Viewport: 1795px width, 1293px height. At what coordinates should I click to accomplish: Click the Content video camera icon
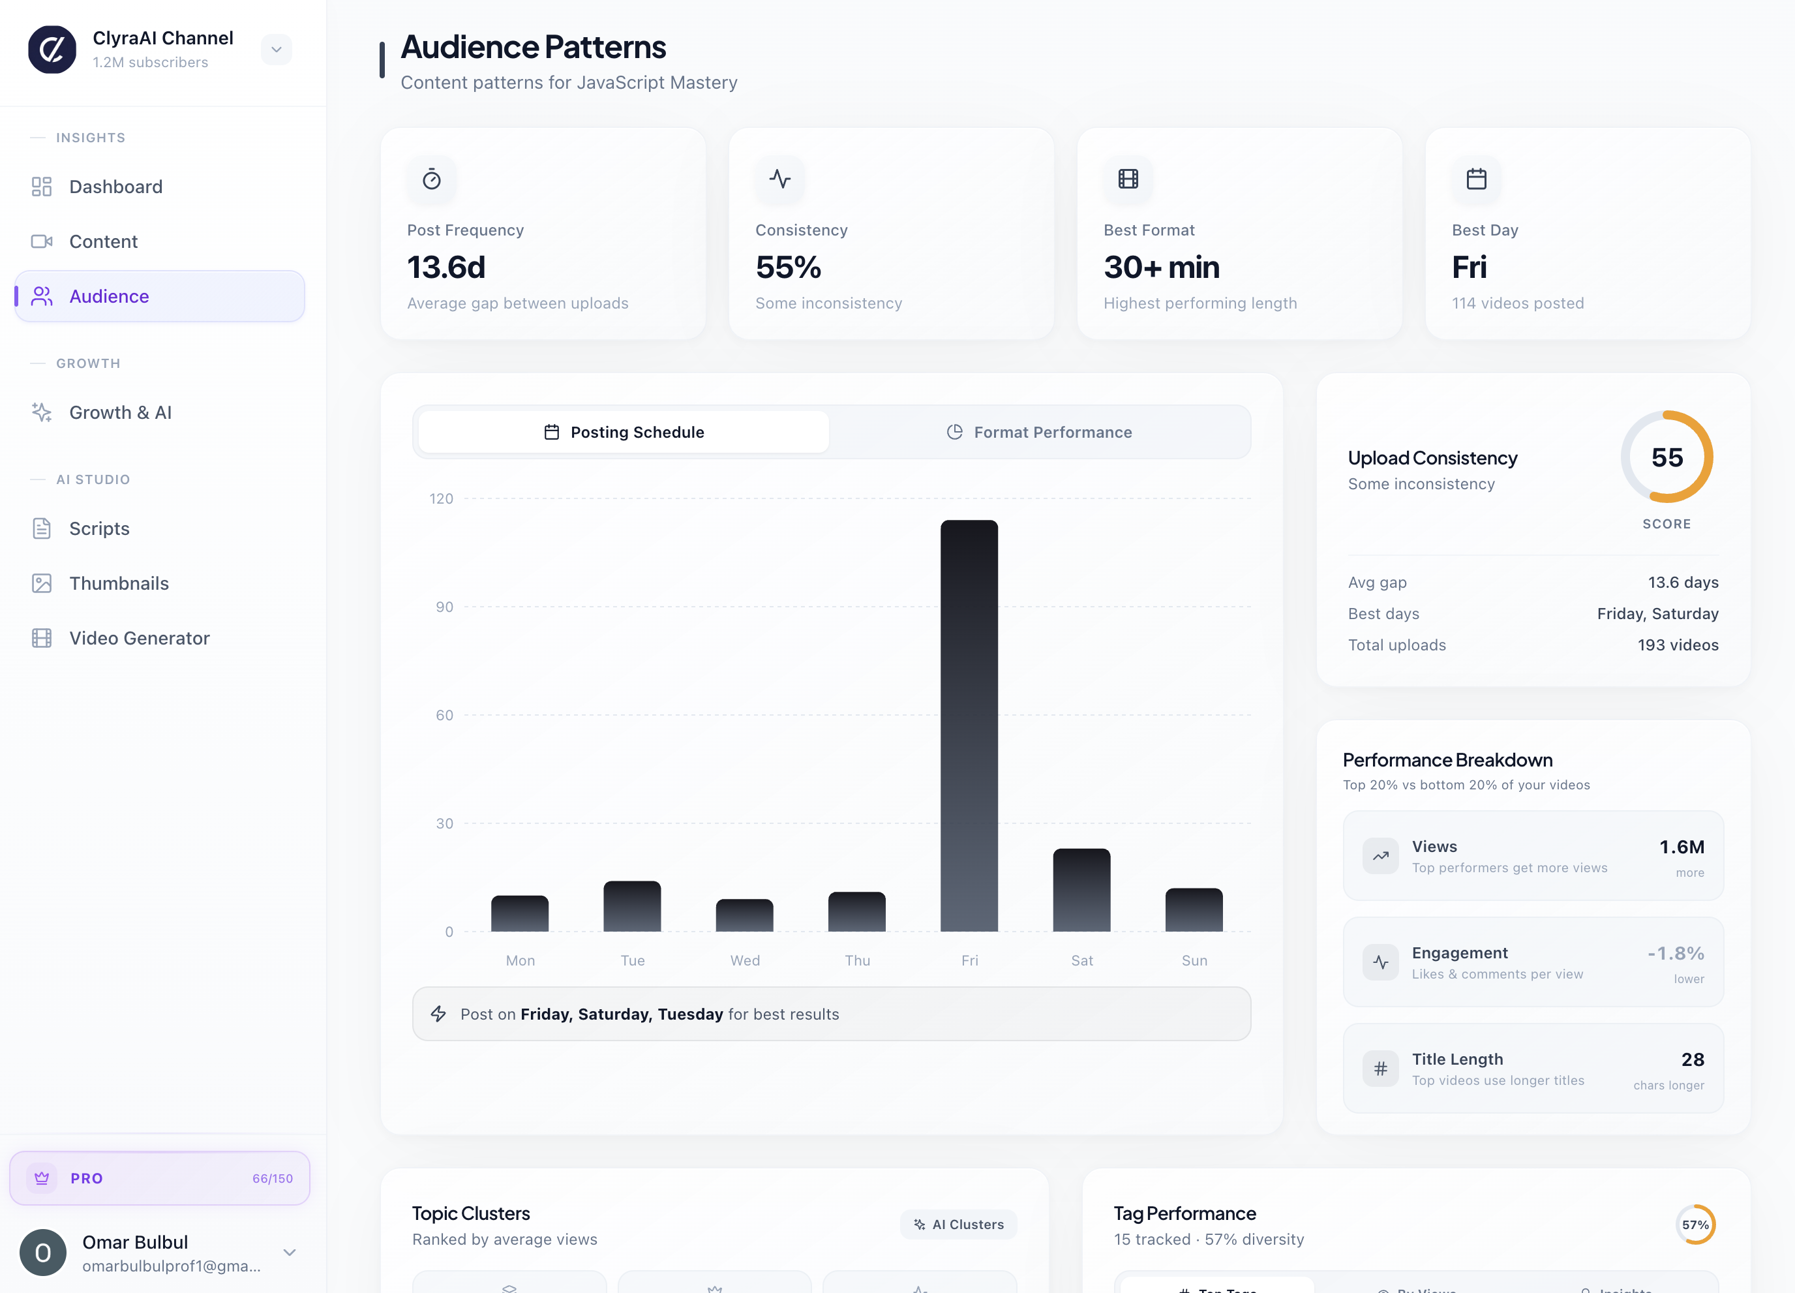[41, 241]
